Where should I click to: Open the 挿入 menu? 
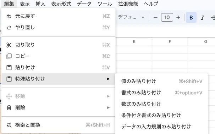(x=40, y=4)
